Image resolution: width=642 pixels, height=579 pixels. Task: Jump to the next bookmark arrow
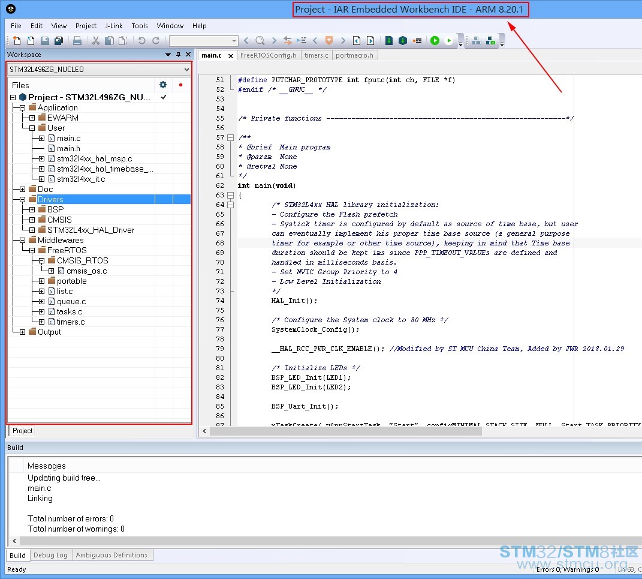click(343, 41)
